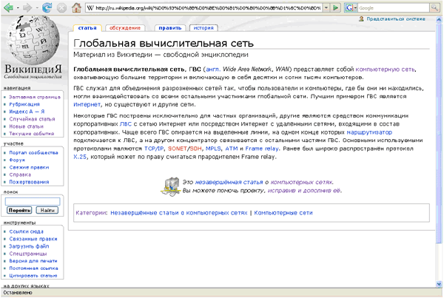This screenshot has height=298, width=444.
Task: Click the исправив и дополнив её link
Action: 304,191
